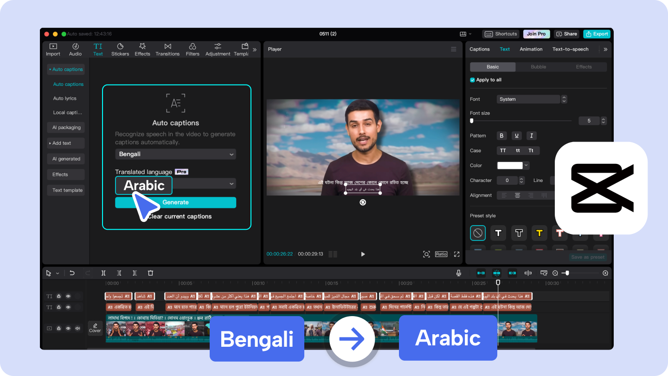Open the Bengali source language dropdown
Image resolution: width=668 pixels, height=376 pixels.
click(175, 154)
